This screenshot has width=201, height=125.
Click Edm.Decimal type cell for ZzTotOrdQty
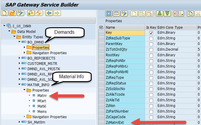[x=177, y=49]
